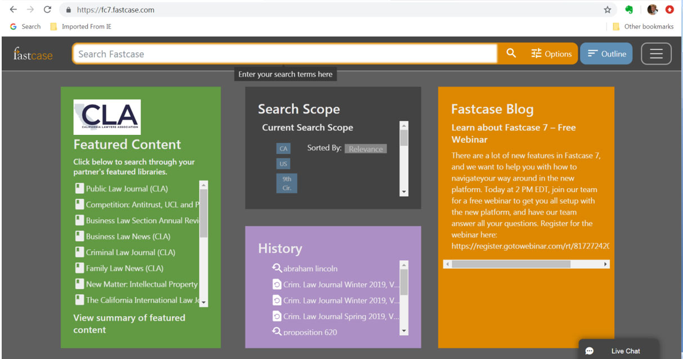Click the Chrome profile avatar icon
The image size is (683, 359).
click(x=652, y=10)
